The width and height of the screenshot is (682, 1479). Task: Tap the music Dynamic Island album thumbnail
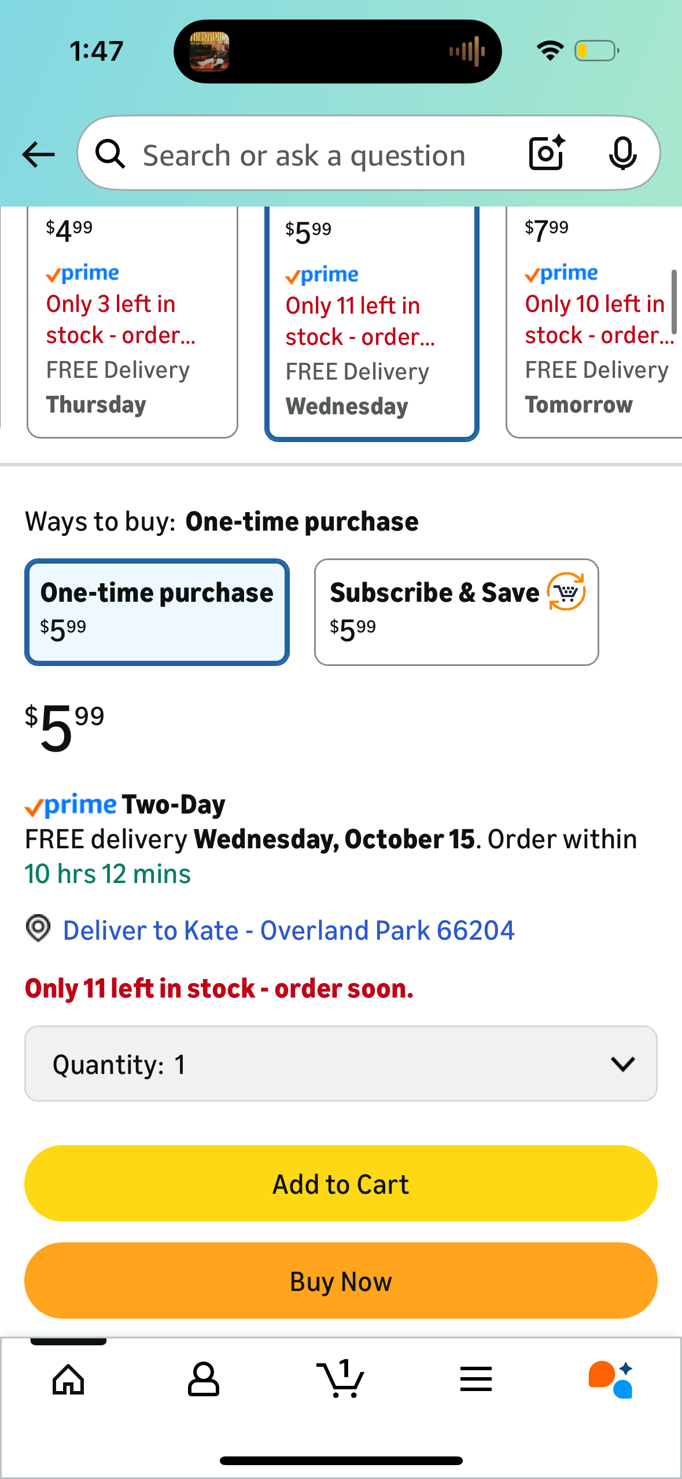209,51
